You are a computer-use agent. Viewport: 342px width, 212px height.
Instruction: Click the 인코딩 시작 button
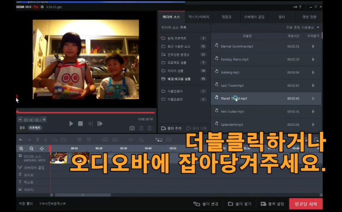click(x=306, y=204)
